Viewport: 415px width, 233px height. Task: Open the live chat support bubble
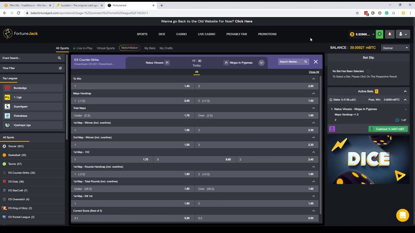pyautogui.click(x=403, y=215)
